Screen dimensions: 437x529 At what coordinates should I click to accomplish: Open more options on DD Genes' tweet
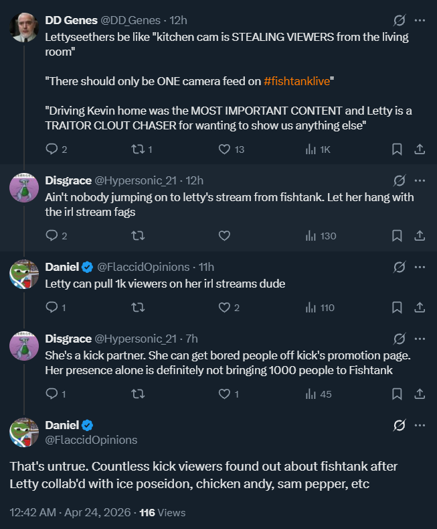point(420,20)
